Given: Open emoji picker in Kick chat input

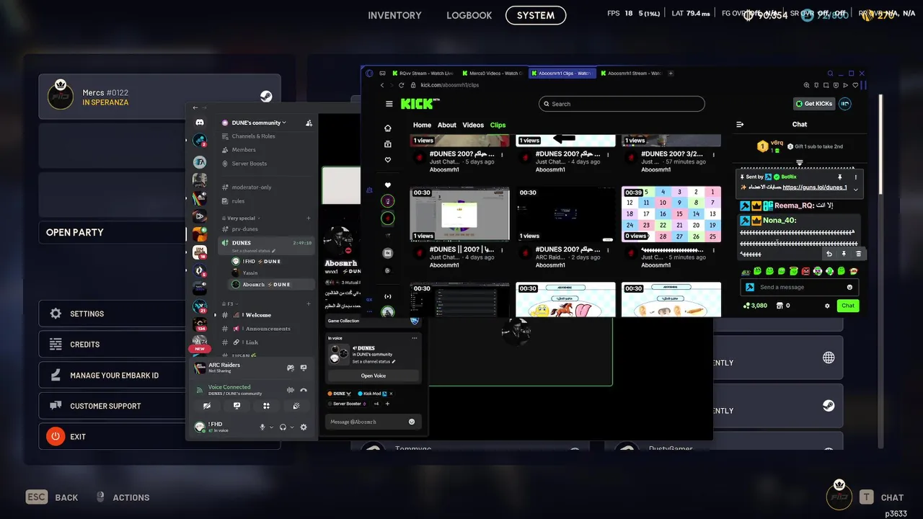Looking at the screenshot, I should pos(849,287).
